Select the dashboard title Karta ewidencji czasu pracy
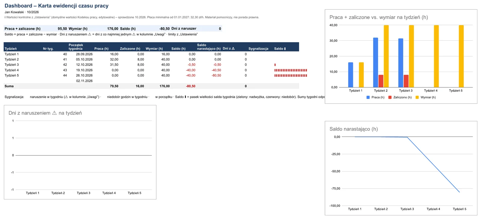The image size is (481, 219). coord(57,6)
